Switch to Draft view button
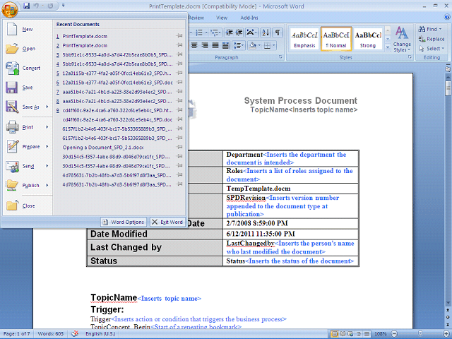 point(367,334)
